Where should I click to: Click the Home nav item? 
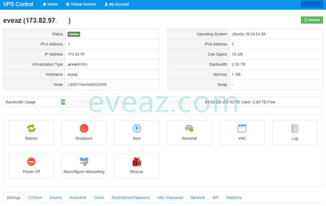tap(50, 4)
